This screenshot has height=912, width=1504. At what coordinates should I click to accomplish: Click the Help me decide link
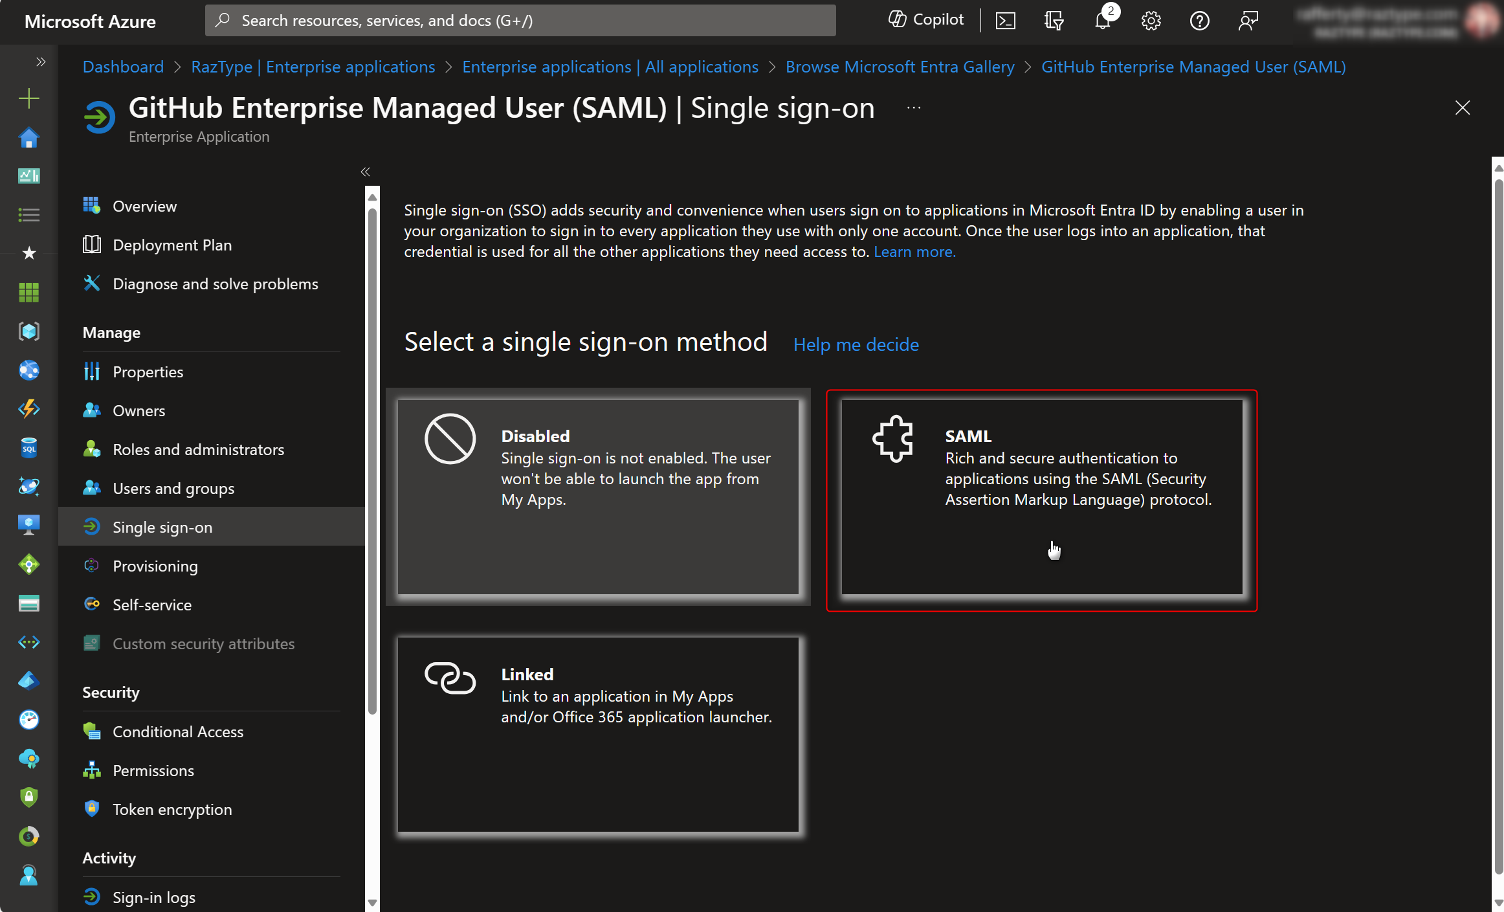pyautogui.click(x=856, y=344)
